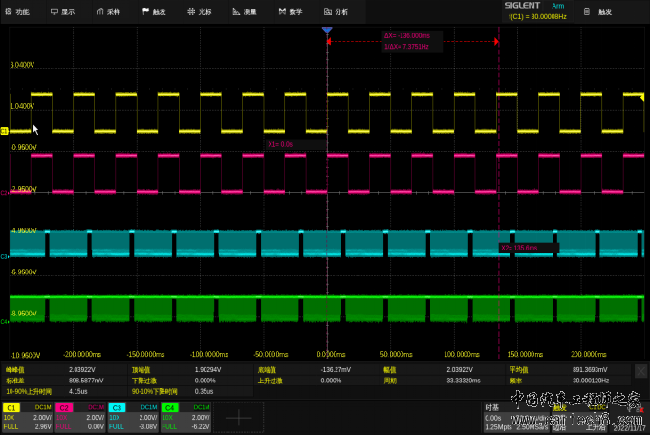Open the 显示 display menu
The image size is (651, 435).
pyautogui.click(x=63, y=11)
